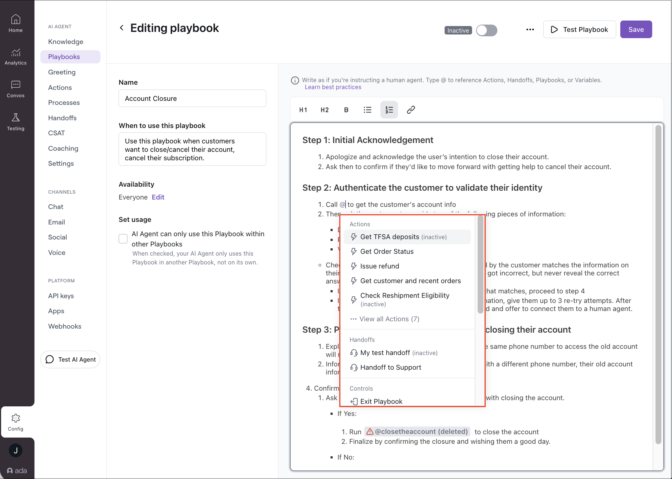Switch to the Handoffs section in the sidebar
The image size is (672, 479).
point(62,118)
